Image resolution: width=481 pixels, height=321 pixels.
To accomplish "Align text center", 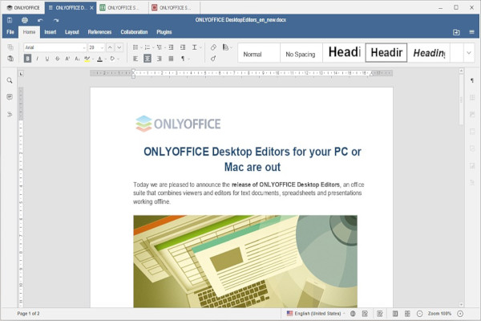I will 148,59.
